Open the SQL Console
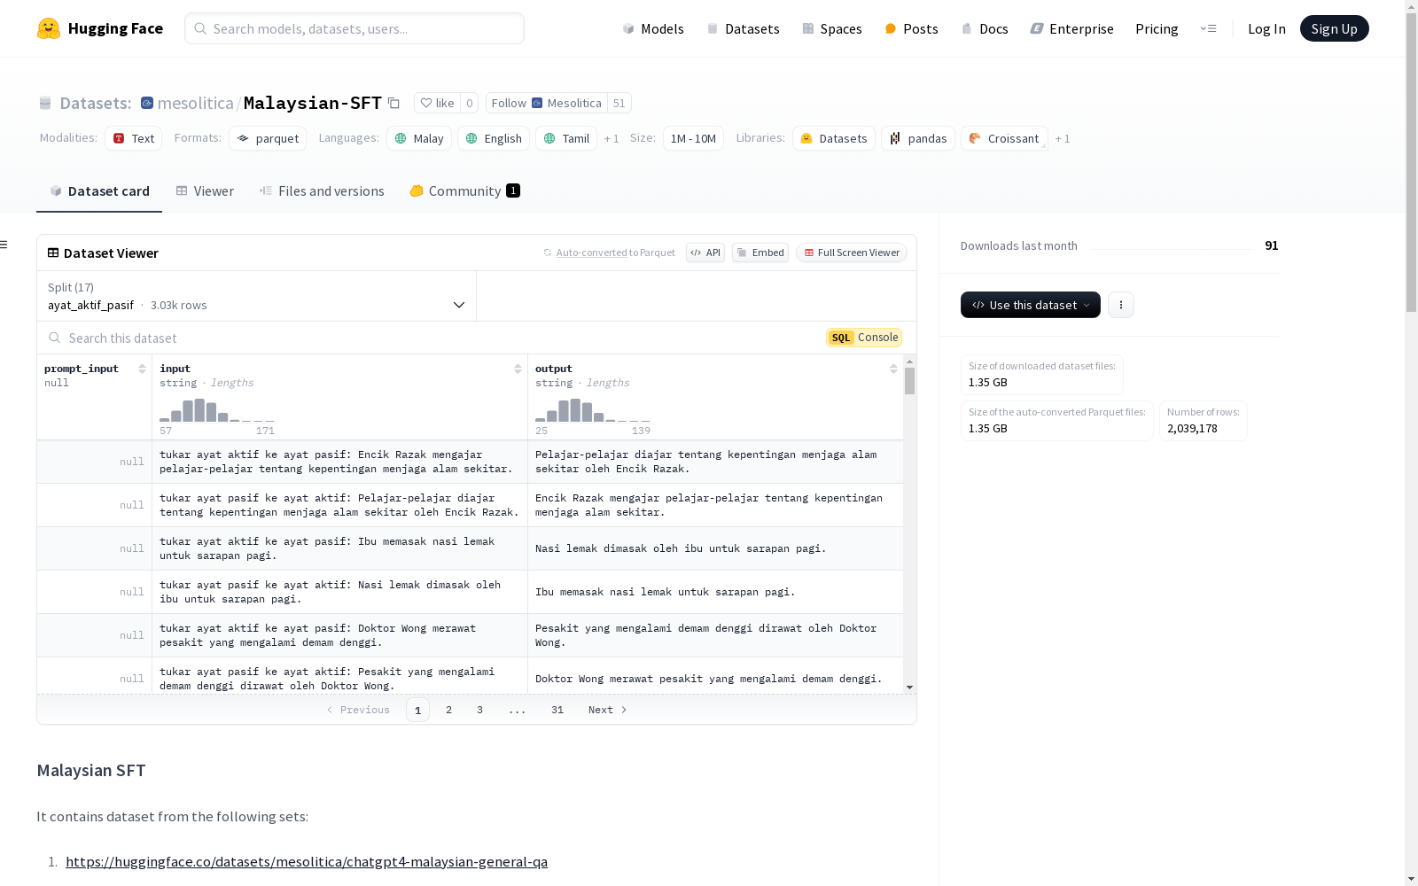The image size is (1418, 886). point(864,338)
